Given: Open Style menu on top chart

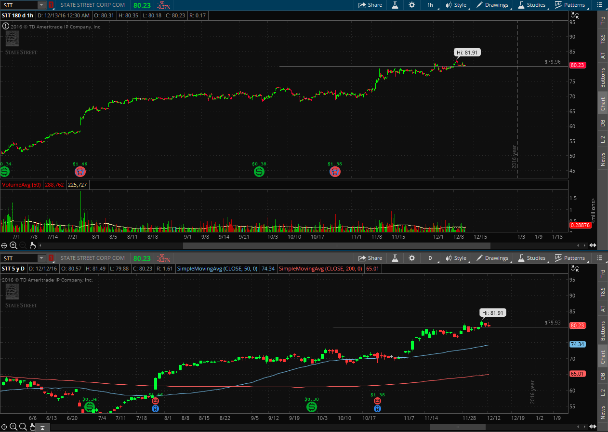Looking at the screenshot, I should [x=456, y=5].
